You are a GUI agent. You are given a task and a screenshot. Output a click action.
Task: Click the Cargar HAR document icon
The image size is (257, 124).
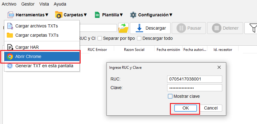pyautogui.click(x=10, y=47)
